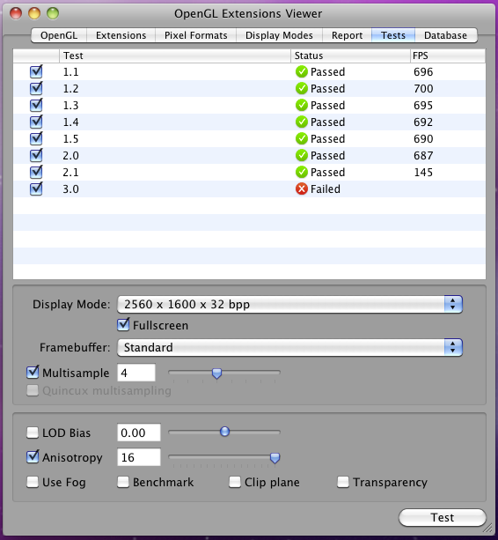
Task: Click the Anisotropy slider thumb
Action: coord(275,458)
